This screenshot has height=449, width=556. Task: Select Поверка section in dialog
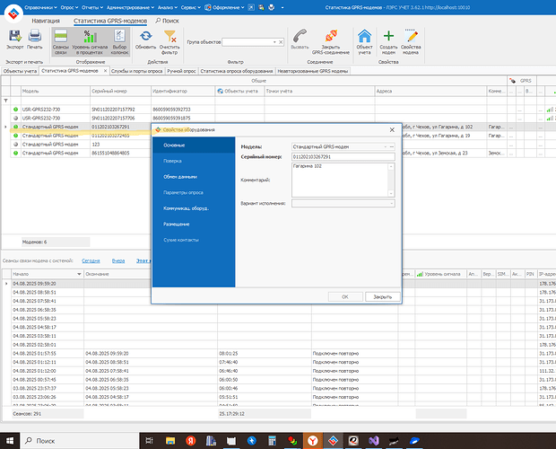point(194,161)
